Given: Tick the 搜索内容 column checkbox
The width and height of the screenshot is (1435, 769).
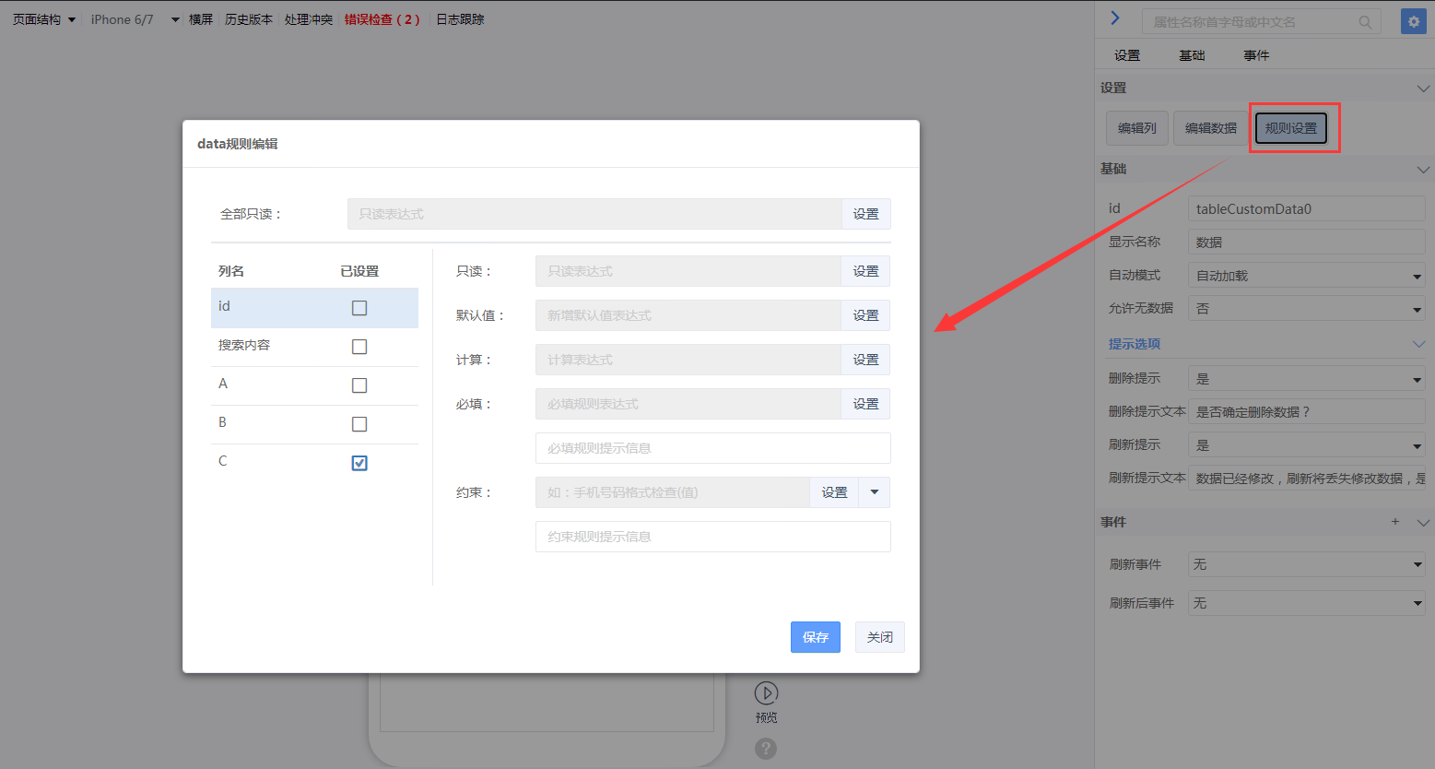Looking at the screenshot, I should (x=359, y=347).
